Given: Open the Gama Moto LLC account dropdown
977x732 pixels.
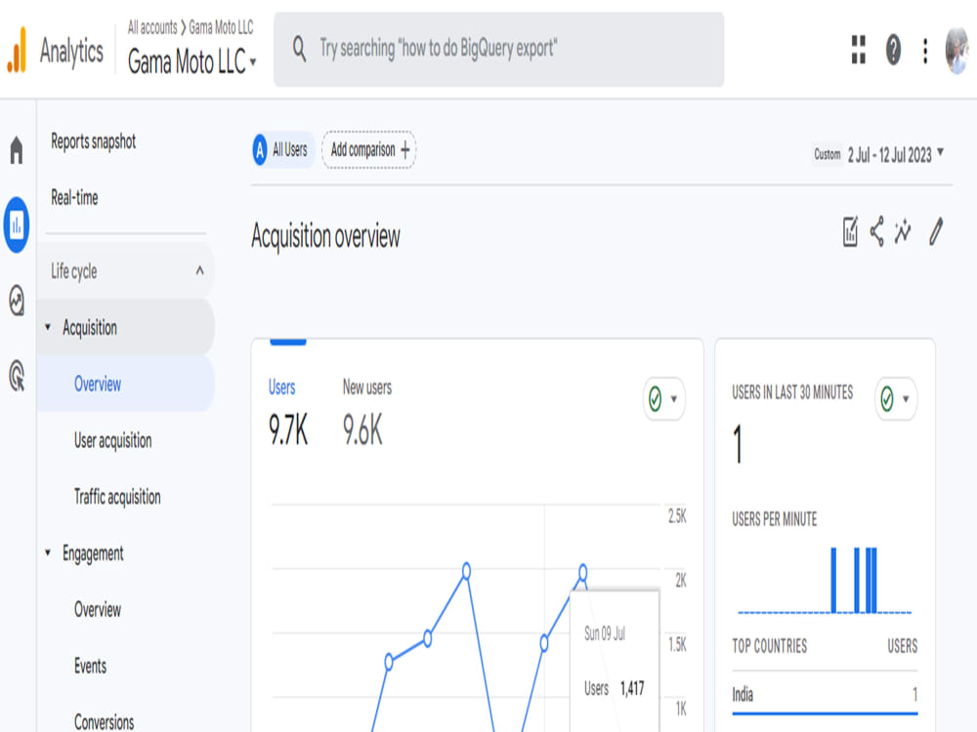Looking at the screenshot, I should tap(191, 61).
